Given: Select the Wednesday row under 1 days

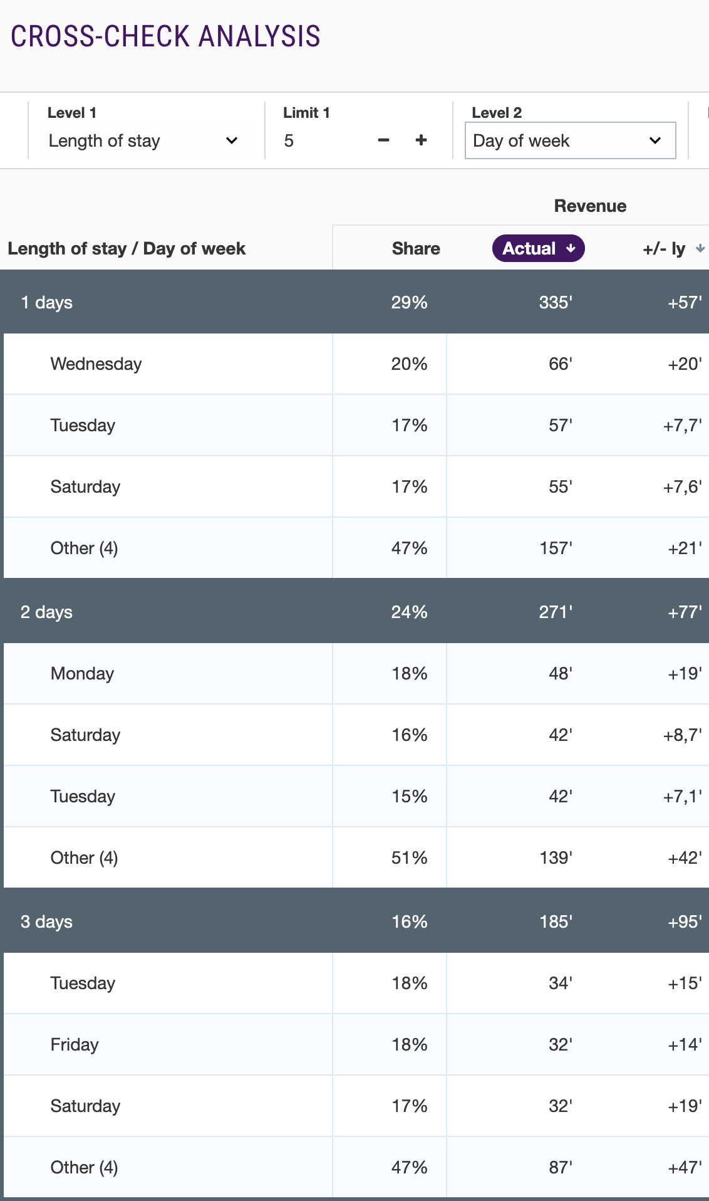Looking at the screenshot, I should pos(96,364).
